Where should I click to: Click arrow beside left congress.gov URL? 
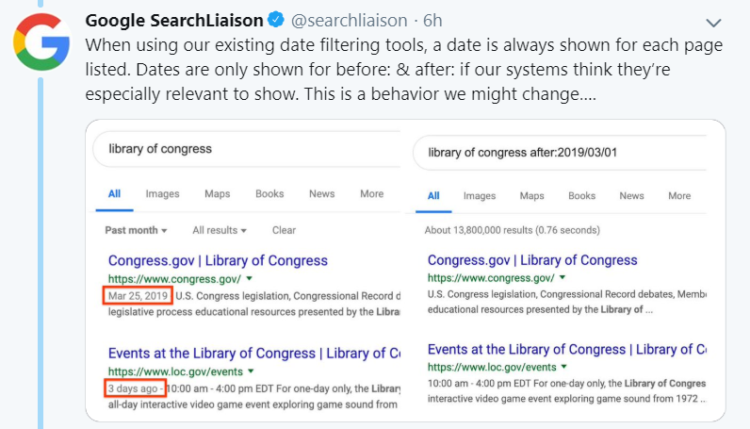249,278
